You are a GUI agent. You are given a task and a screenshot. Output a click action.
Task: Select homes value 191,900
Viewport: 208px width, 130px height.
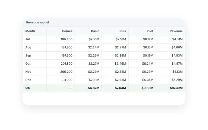[x=67, y=47]
